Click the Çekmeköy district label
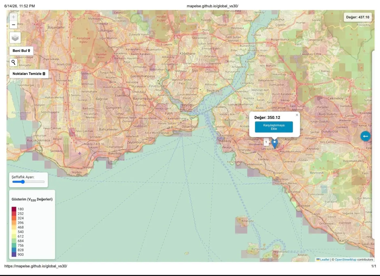The height and width of the screenshot is (276, 380). point(335,98)
